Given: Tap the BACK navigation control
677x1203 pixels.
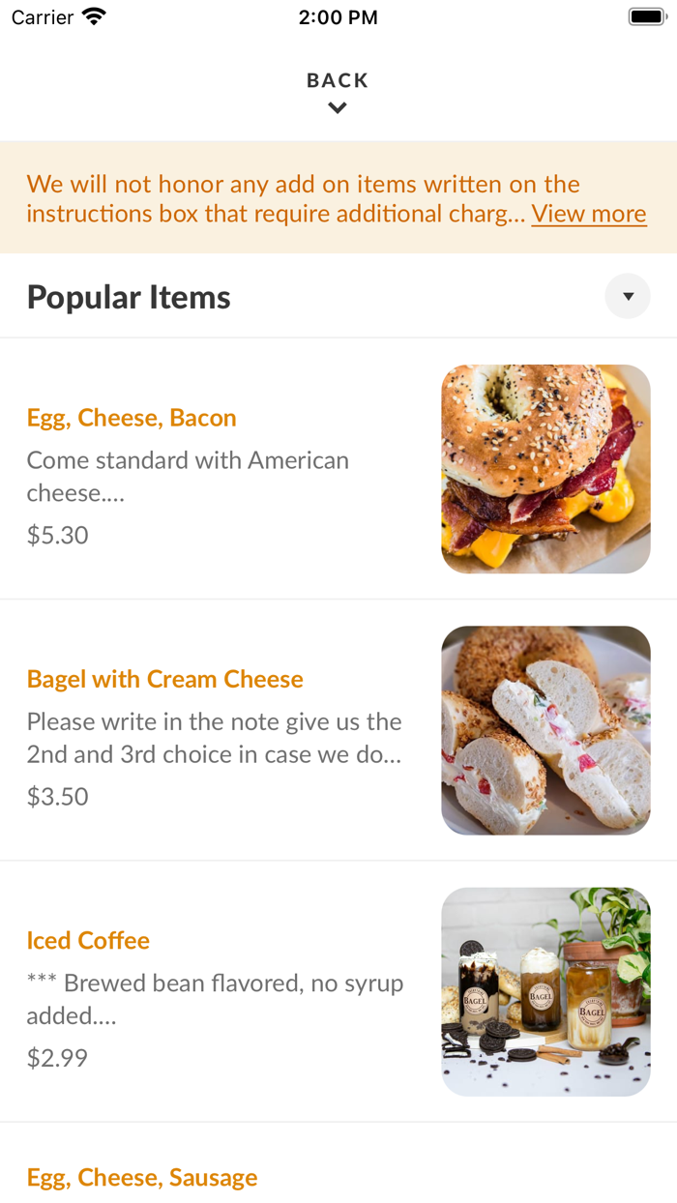Looking at the screenshot, I should pos(337,80).
